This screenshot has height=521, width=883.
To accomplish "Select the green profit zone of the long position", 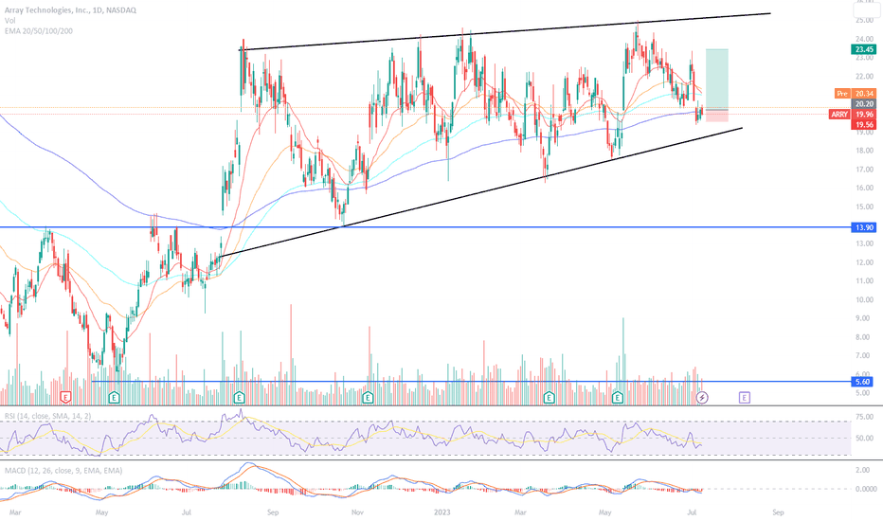I will click(717, 79).
